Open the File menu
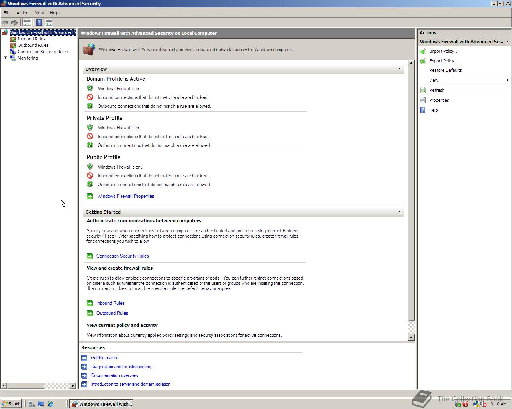Screen dimensions: 512x409 [x=7, y=13]
